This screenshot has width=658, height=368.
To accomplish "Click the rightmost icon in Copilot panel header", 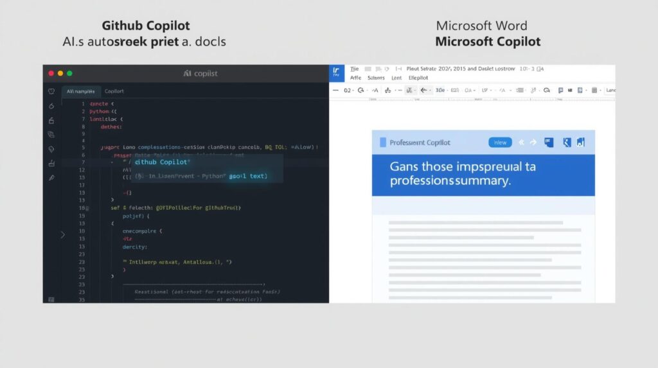I will 581,143.
